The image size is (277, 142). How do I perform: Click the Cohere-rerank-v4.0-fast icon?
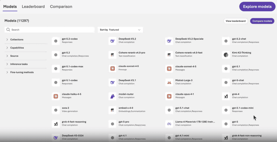point(169,55)
